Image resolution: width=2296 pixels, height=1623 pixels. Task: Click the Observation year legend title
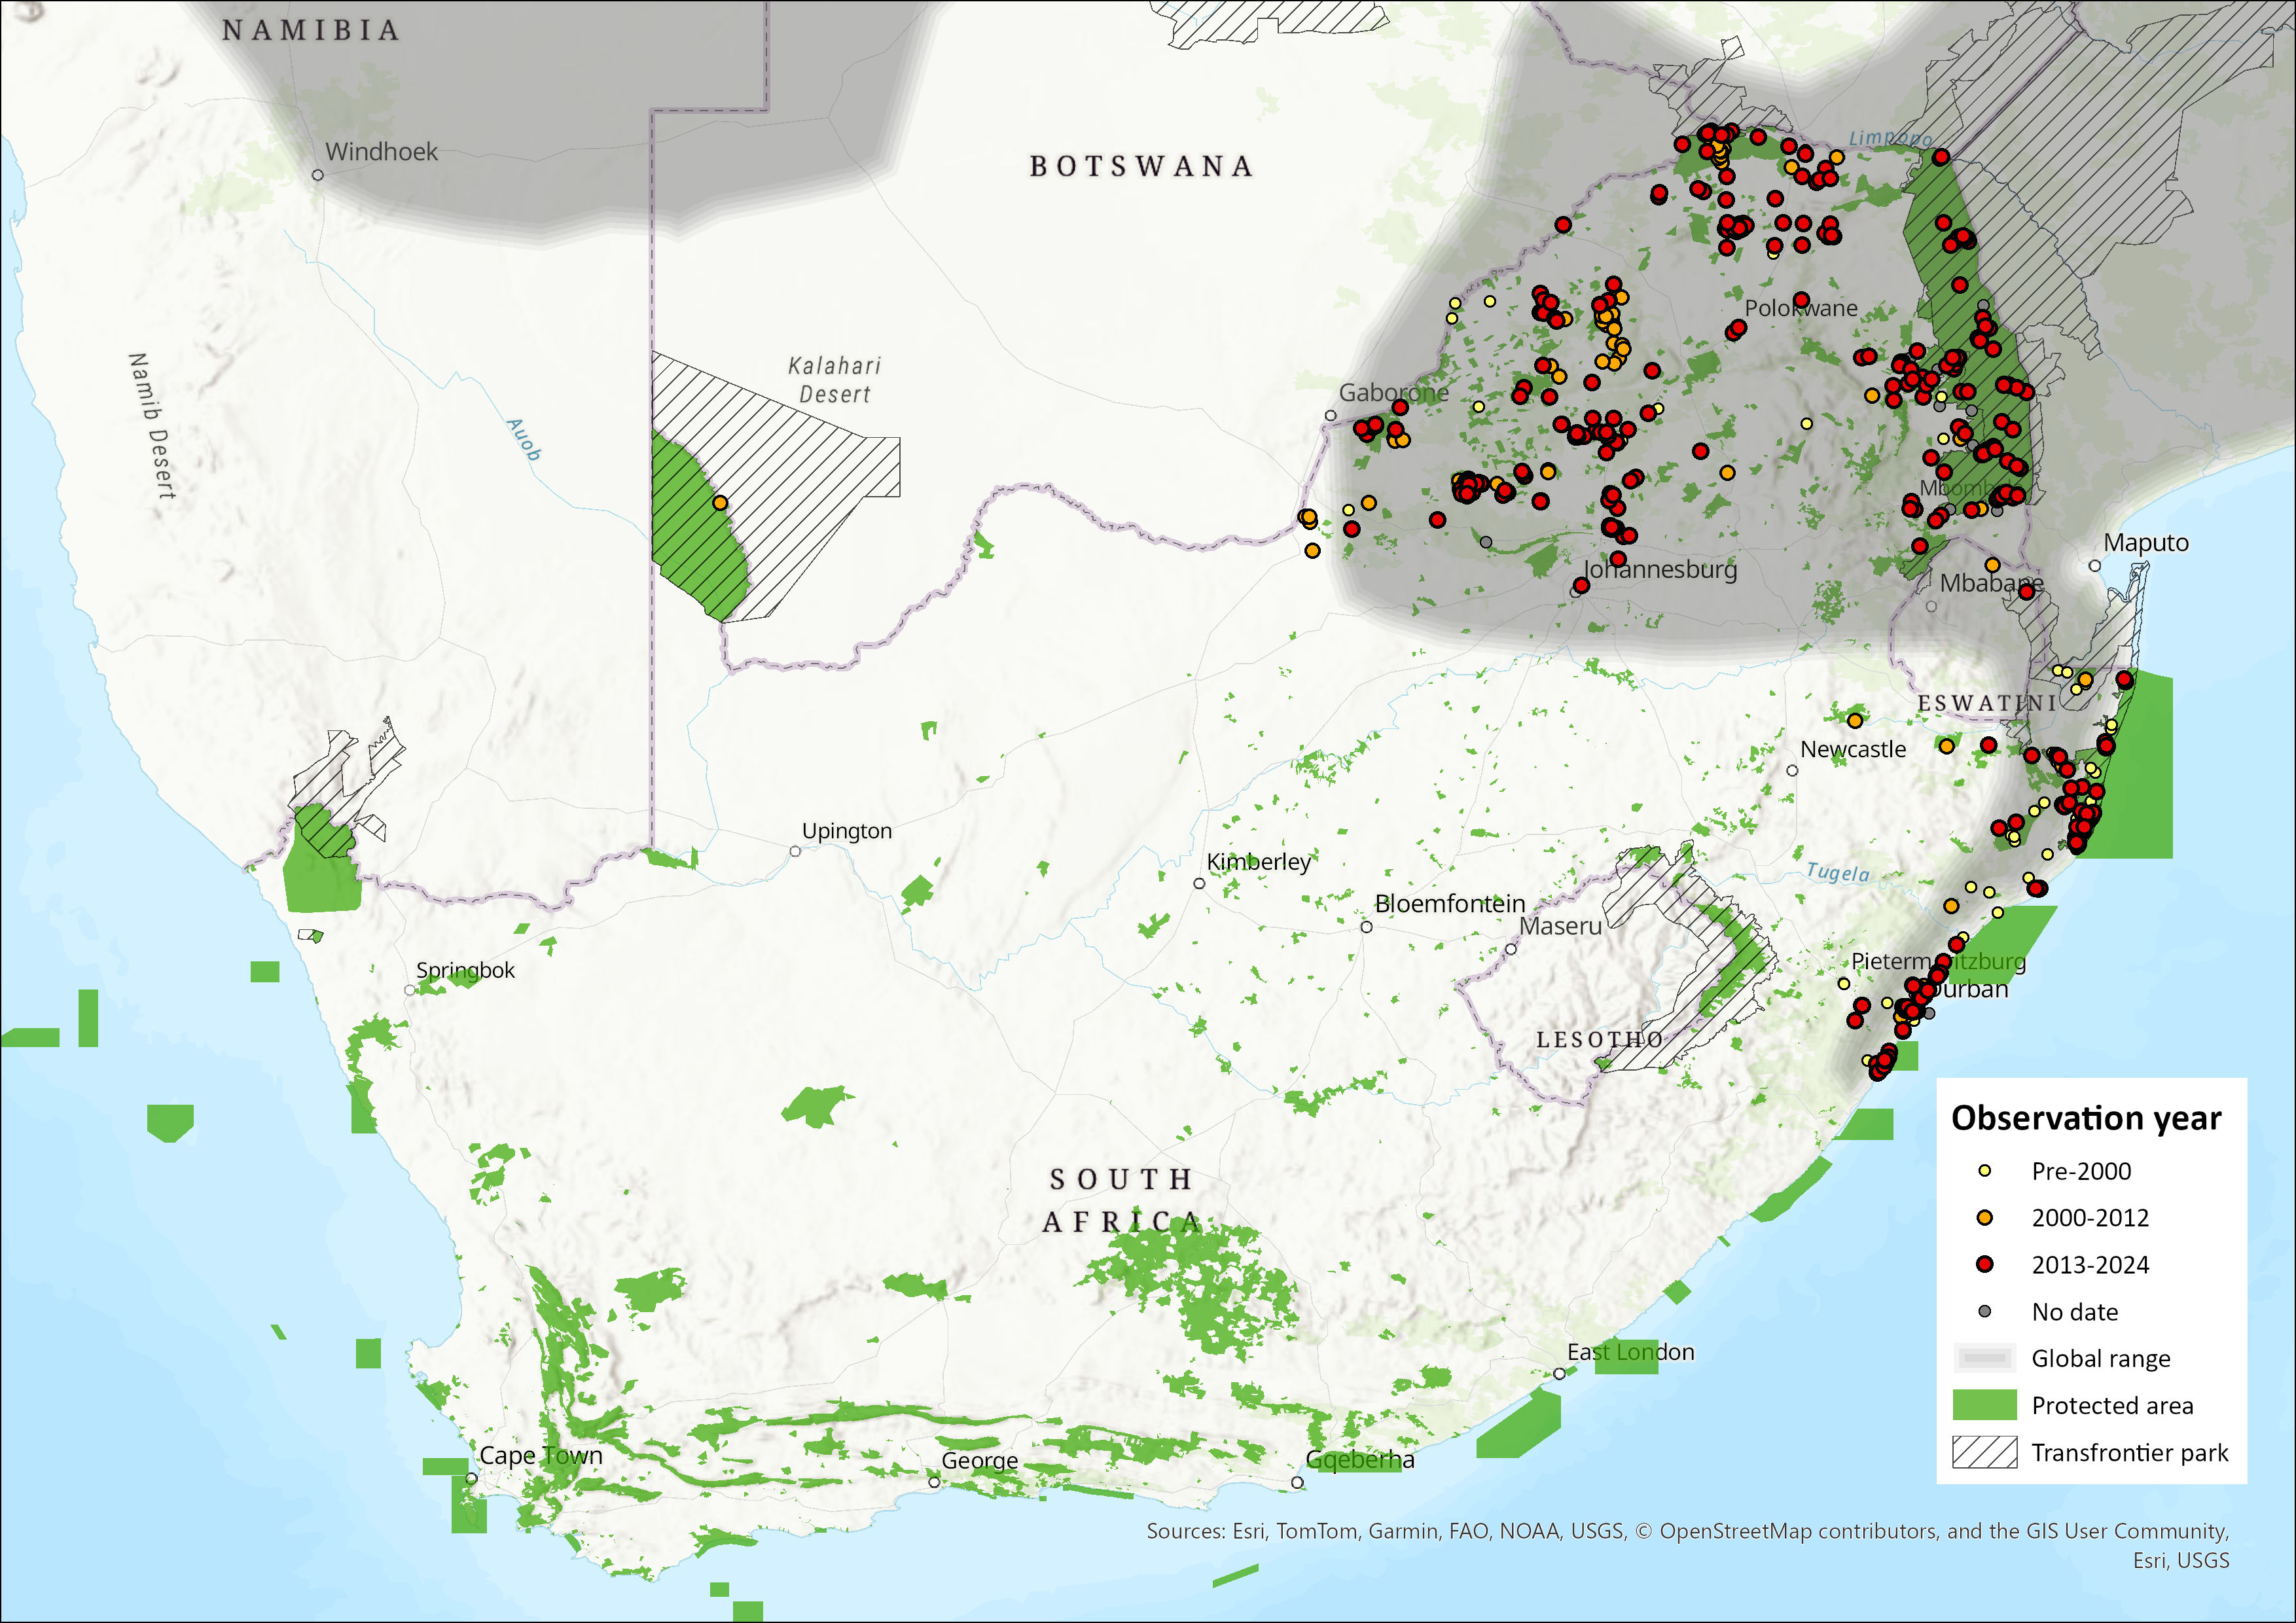[x=2086, y=1118]
